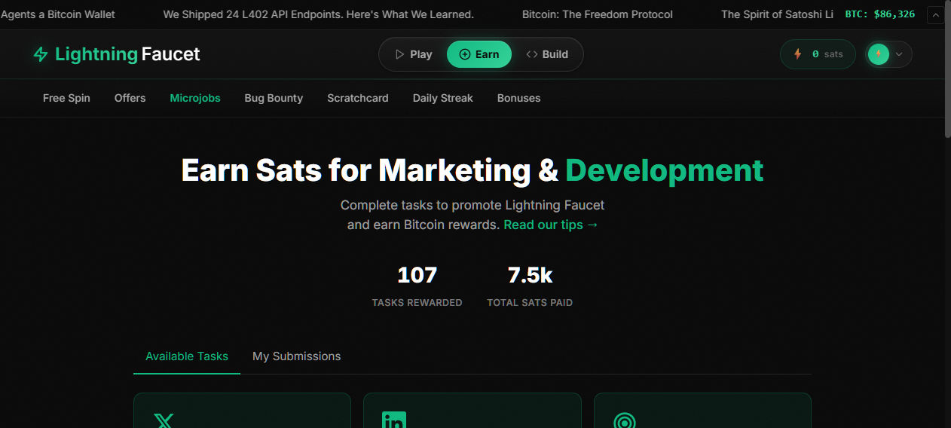
Task: Click the green user avatar icon
Action: [878, 54]
